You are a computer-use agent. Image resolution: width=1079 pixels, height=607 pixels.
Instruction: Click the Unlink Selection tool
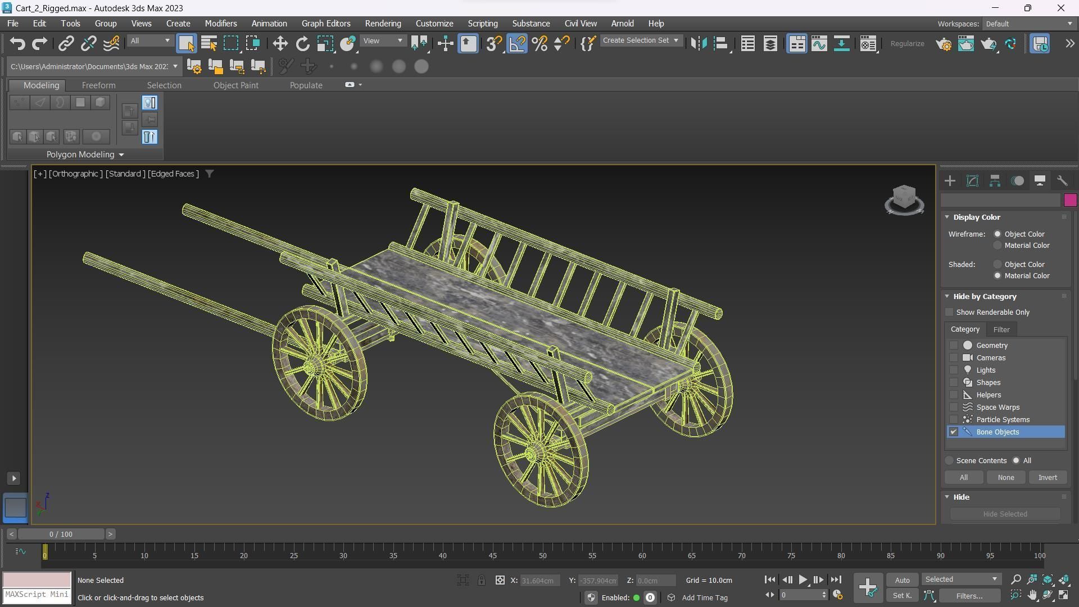88,44
